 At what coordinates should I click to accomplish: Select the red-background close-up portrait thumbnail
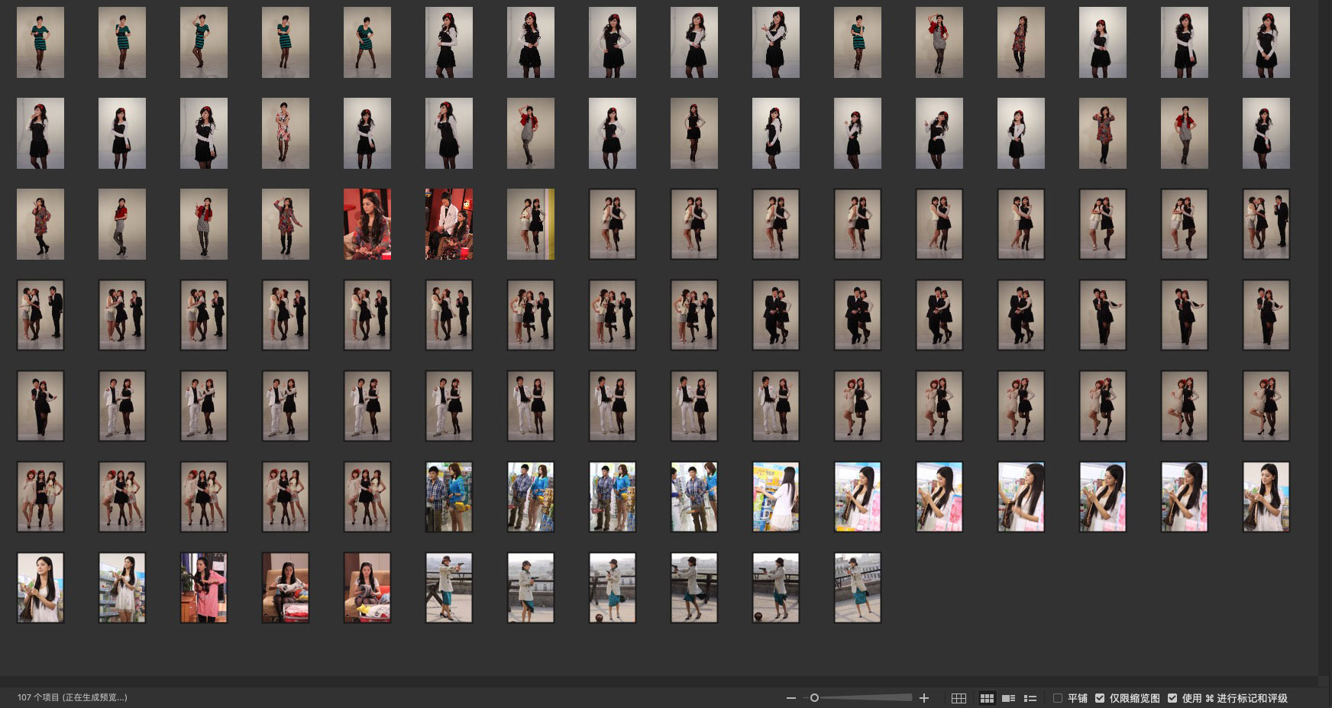367,224
